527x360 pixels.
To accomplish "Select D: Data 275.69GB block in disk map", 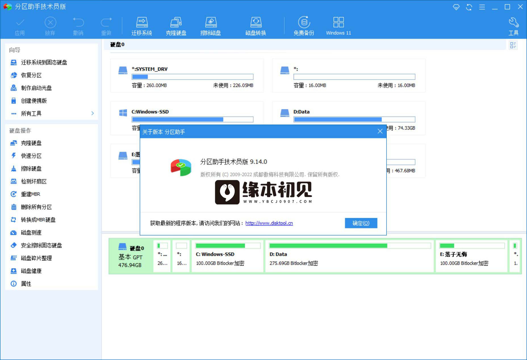I will [350, 256].
